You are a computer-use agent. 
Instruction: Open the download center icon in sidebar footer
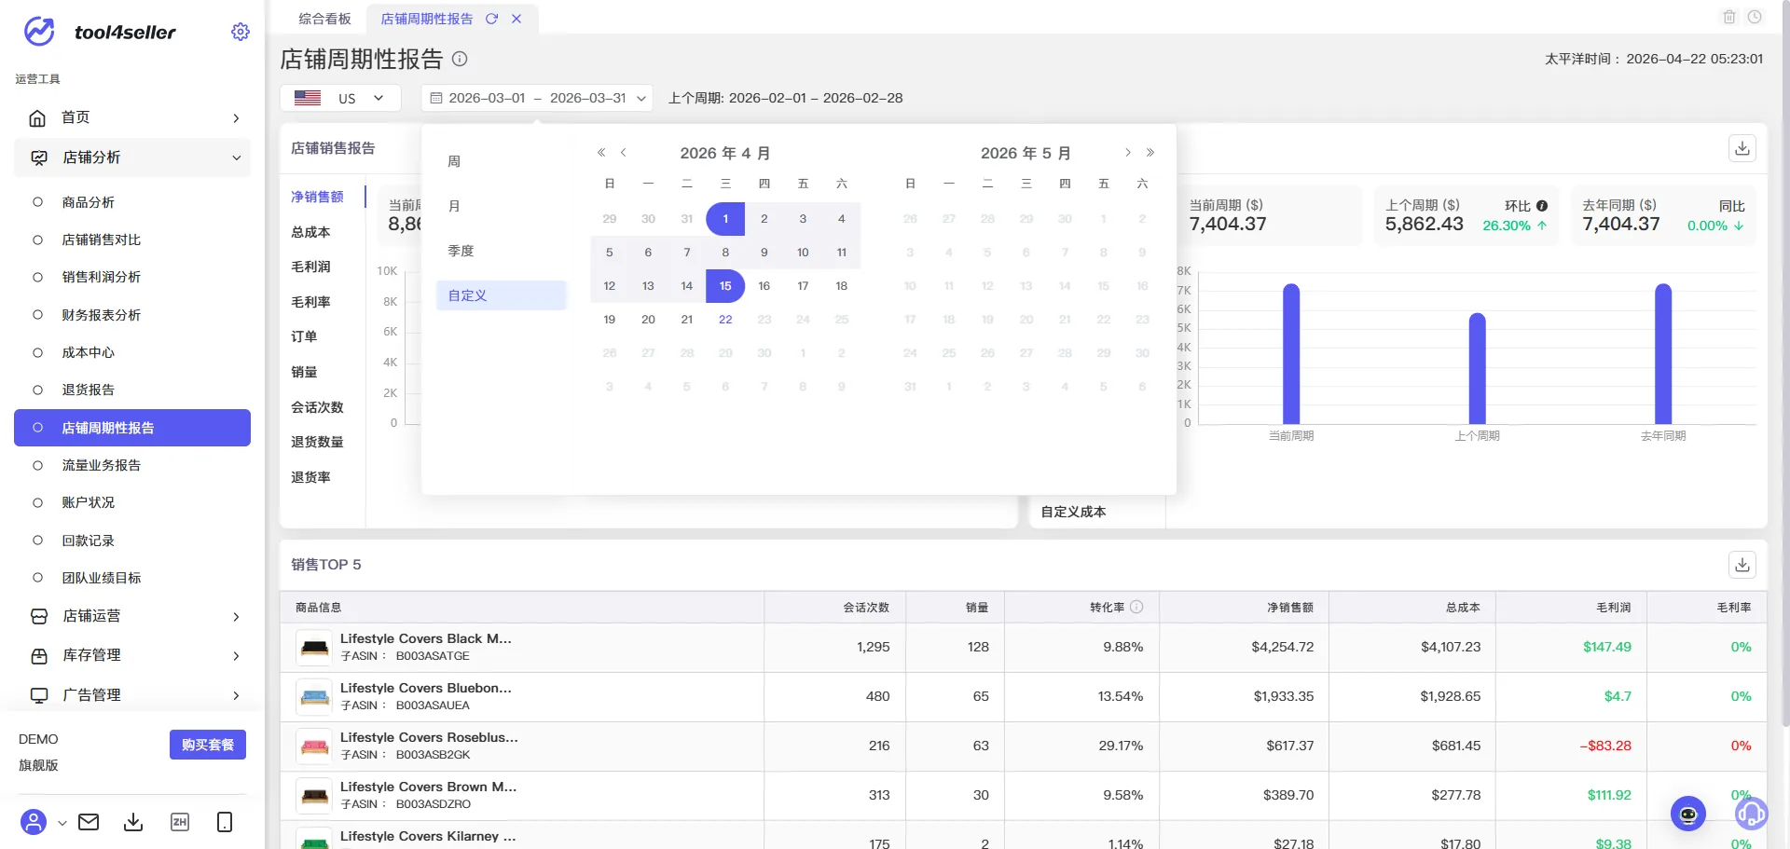click(133, 822)
